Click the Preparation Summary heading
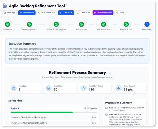 [119, 103]
